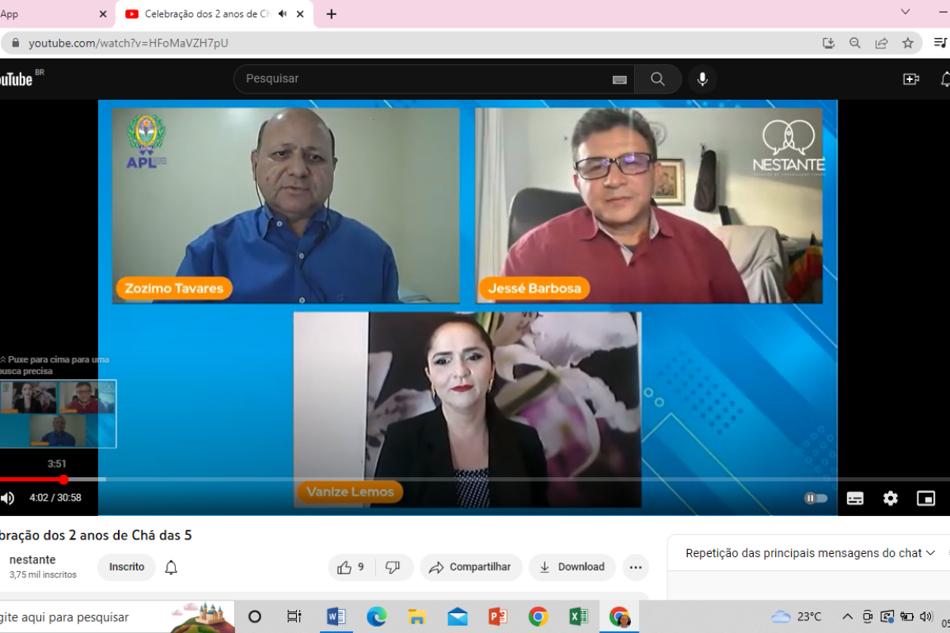Screen dimensions: 950x633
Task: Open the on-screen keyboard in search box
Action: tap(619, 79)
